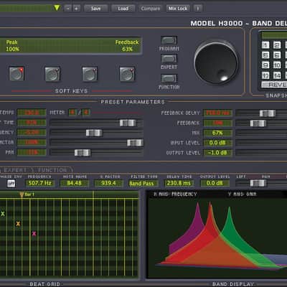This screenshot has width=287, height=287.
Task: Click the soft key below the Feedback readout
Action: point(127,74)
